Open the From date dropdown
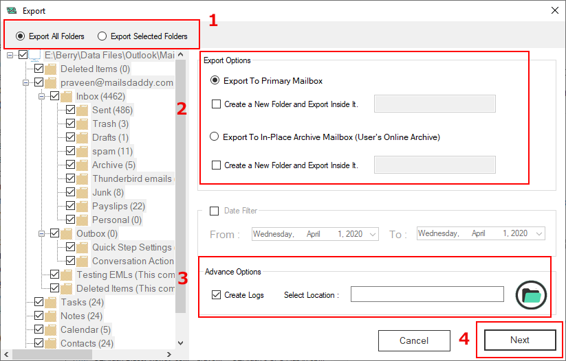Image resolution: width=566 pixels, height=361 pixels. coord(373,234)
